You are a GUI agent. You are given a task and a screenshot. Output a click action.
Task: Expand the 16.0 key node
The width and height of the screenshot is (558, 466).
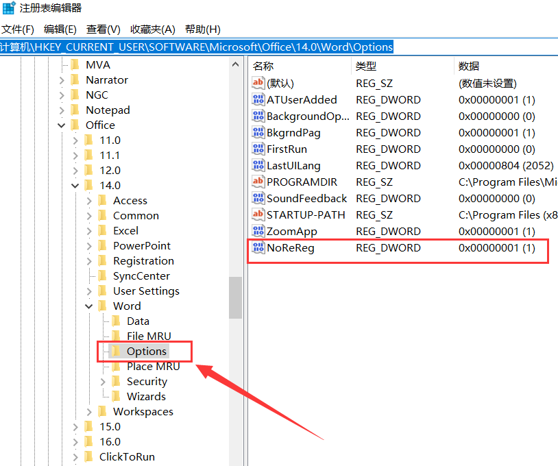click(x=75, y=442)
